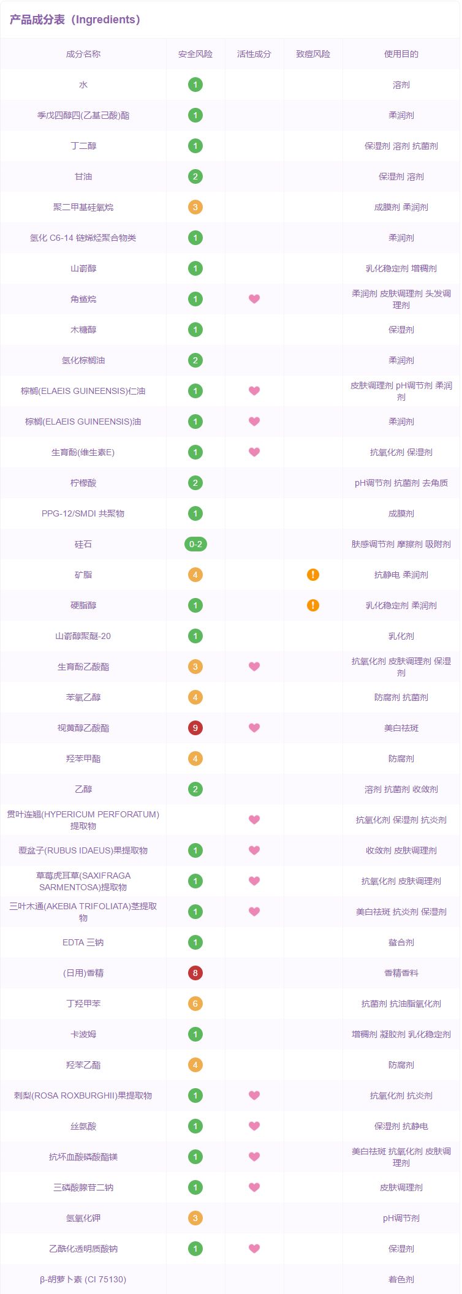Click the red safety badge 8 for (日用)香精
The width and height of the screenshot is (462, 1294).
pyautogui.click(x=195, y=973)
